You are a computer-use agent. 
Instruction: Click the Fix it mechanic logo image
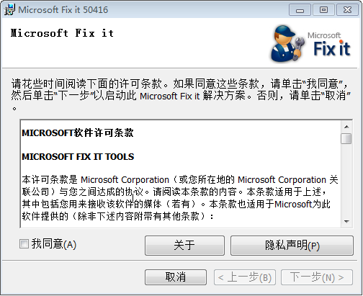point(287,44)
